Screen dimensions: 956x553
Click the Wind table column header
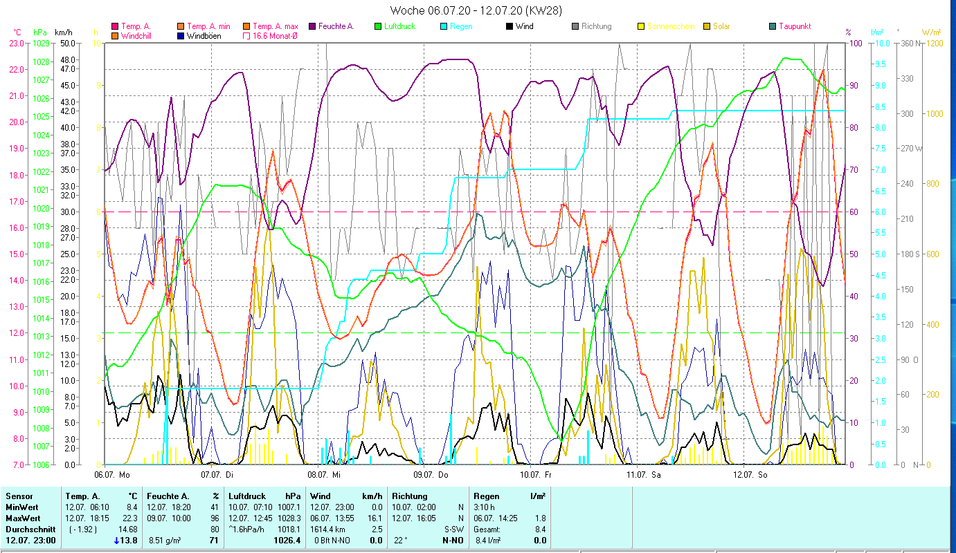tap(321, 496)
